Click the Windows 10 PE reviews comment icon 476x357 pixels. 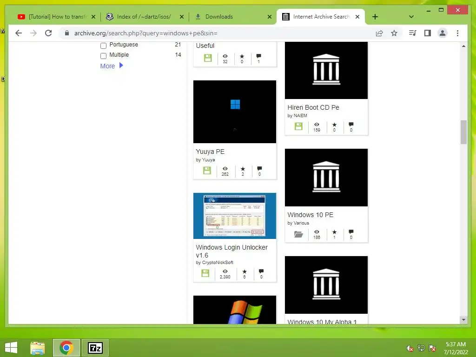click(351, 232)
